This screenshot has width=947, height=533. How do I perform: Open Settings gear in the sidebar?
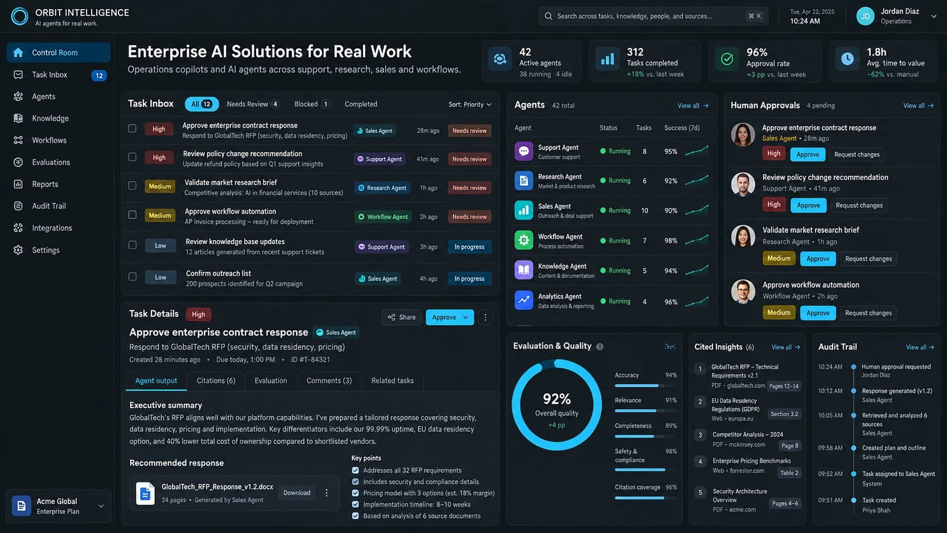click(18, 250)
